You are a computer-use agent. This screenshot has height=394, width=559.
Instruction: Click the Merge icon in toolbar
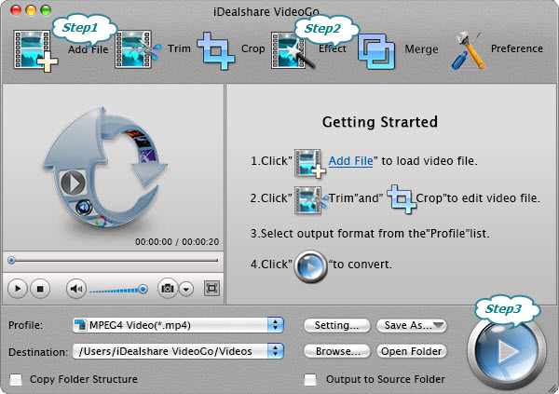coord(376,51)
